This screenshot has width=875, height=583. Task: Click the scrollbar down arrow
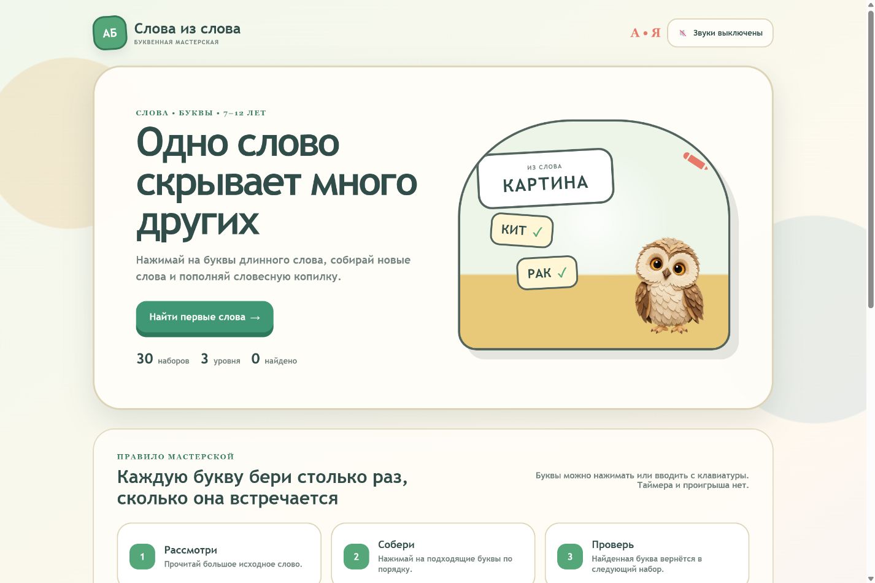click(870, 578)
